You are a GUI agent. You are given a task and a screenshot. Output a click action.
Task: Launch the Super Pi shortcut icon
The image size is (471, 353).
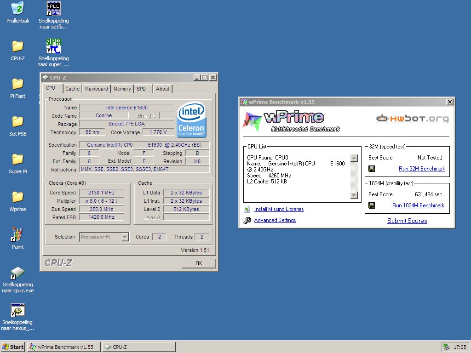click(53, 46)
